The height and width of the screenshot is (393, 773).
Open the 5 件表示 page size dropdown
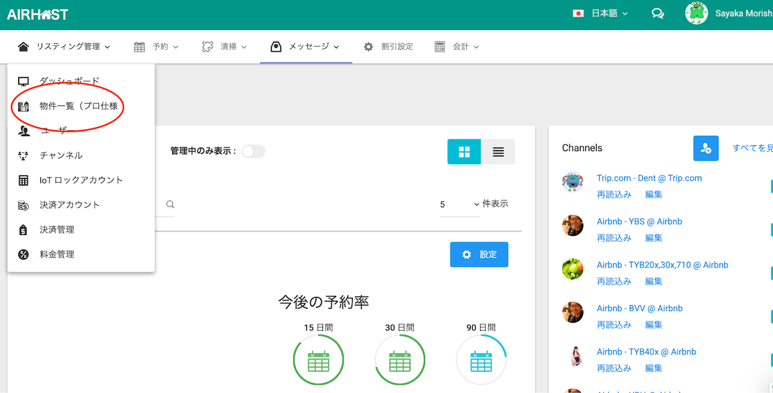point(460,204)
